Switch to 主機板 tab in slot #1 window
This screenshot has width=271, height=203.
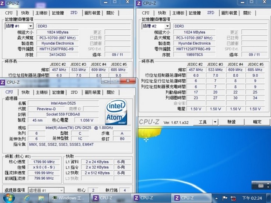41,13
